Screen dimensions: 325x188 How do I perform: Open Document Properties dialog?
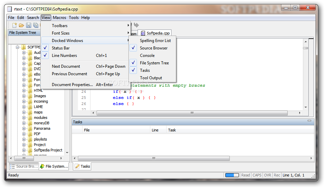click(x=85, y=85)
